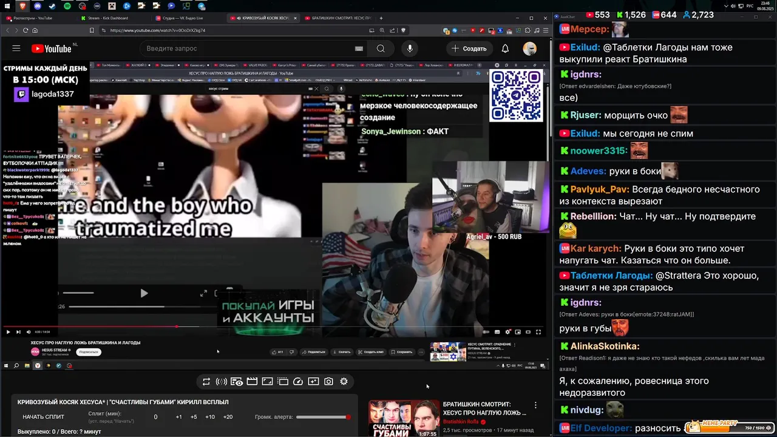Seek on the red video progress bar
The width and height of the screenshot is (777, 437).
(273, 327)
